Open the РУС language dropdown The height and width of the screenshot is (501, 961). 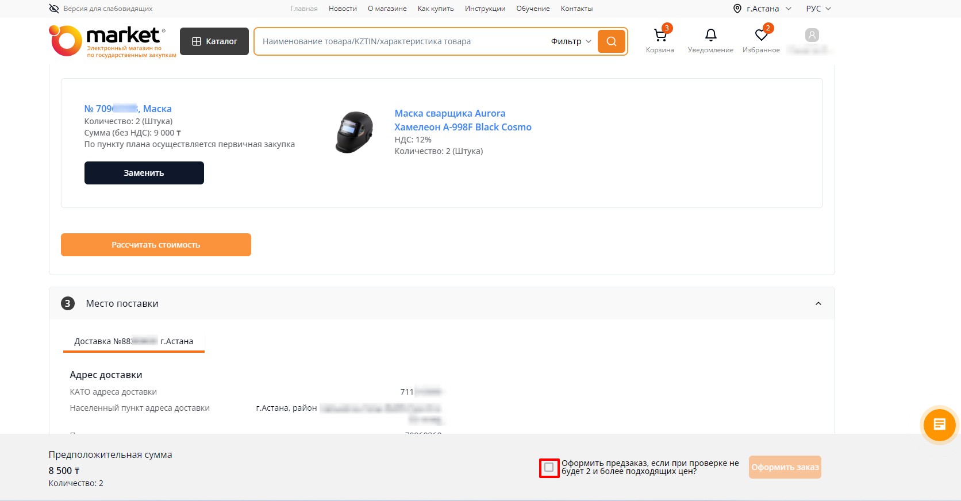tap(818, 9)
